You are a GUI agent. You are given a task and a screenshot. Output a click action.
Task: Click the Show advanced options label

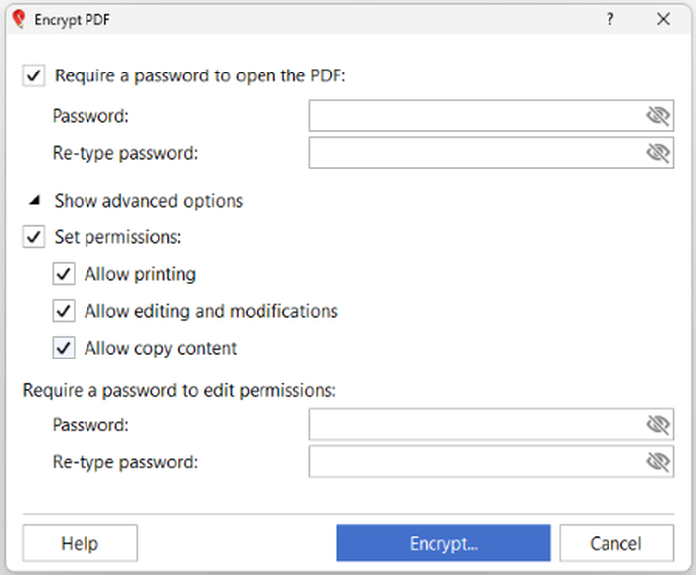click(148, 201)
